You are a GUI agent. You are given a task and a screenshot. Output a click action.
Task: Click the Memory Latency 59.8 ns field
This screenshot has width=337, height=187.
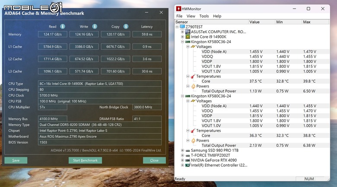147,34
